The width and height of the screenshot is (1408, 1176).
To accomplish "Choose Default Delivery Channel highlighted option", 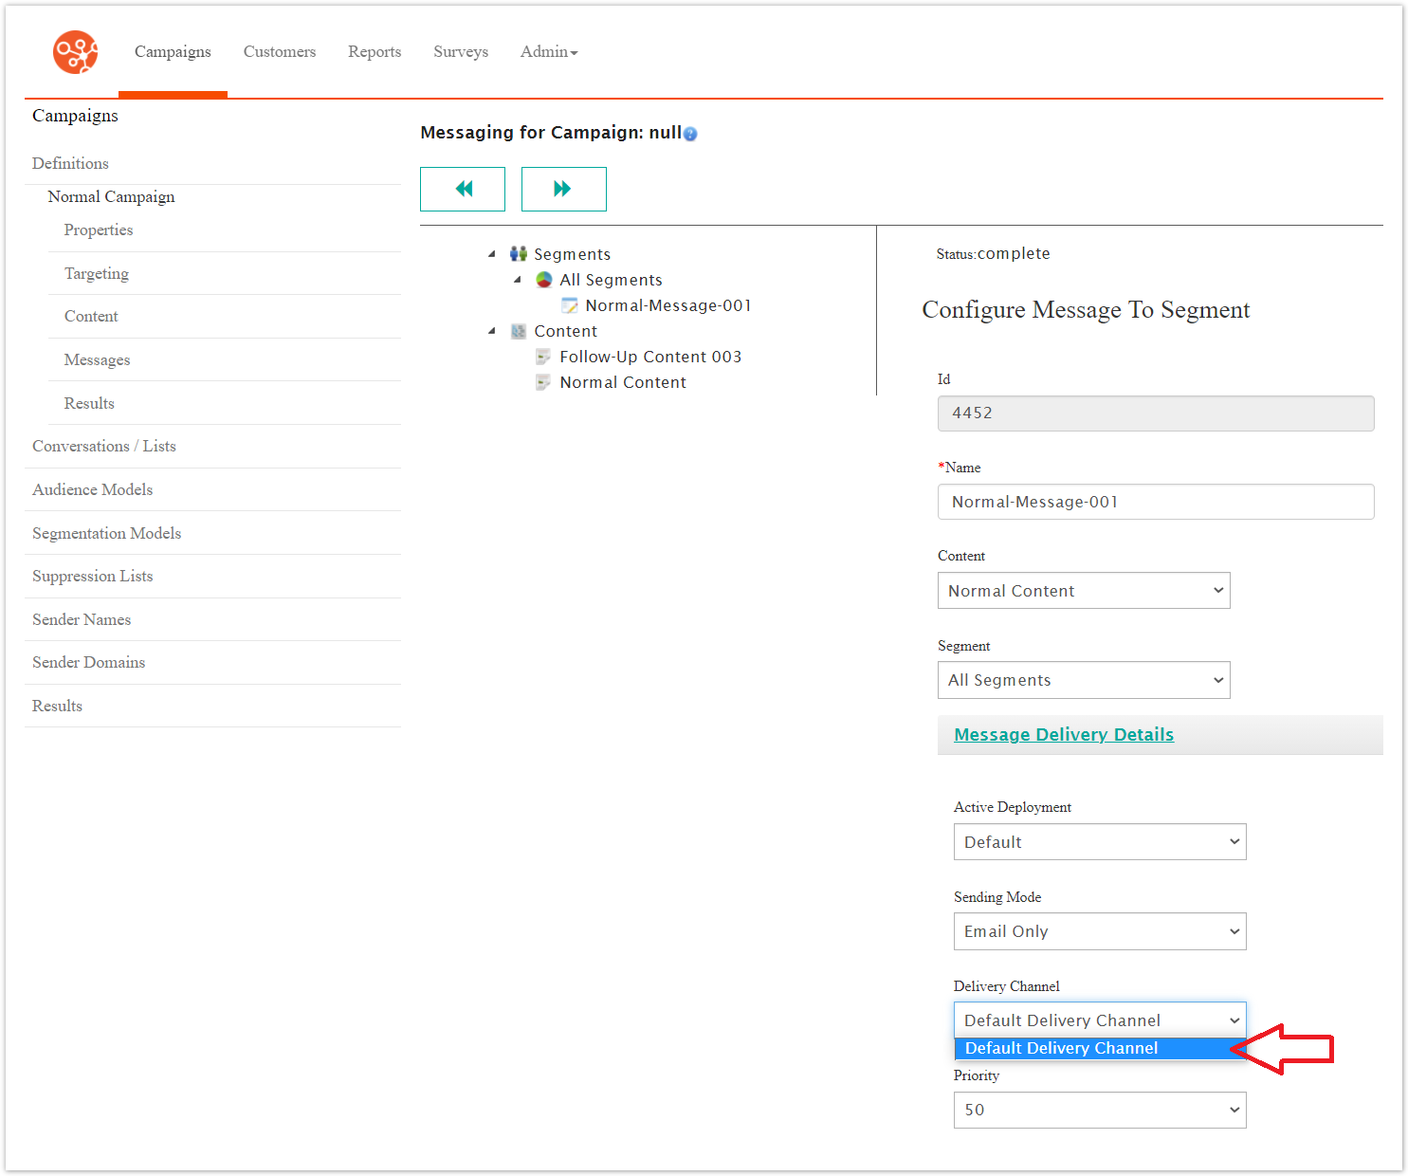I will (1061, 1048).
